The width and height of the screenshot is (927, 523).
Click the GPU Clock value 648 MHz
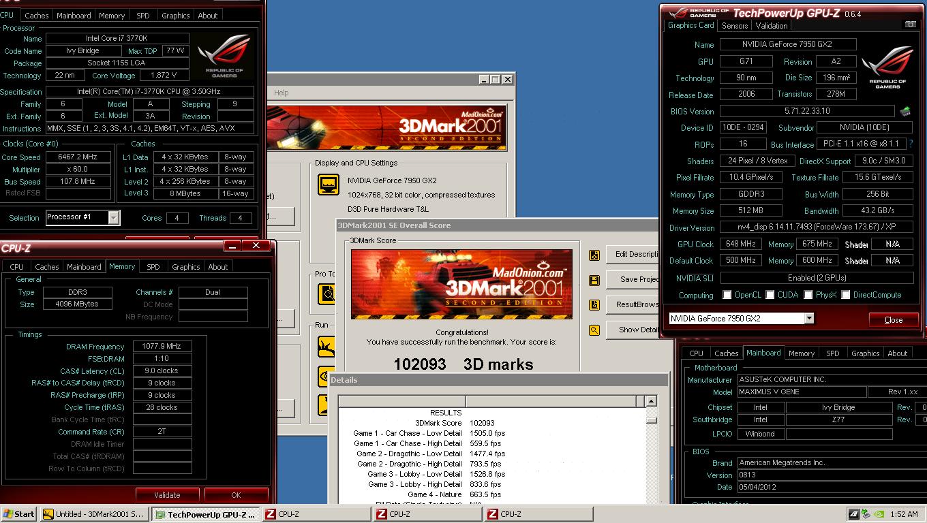(740, 244)
